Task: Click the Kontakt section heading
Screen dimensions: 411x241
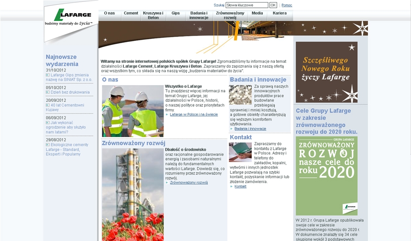Action: (240, 137)
